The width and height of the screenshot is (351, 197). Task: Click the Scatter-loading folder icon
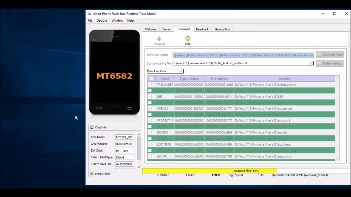(319, 63)
